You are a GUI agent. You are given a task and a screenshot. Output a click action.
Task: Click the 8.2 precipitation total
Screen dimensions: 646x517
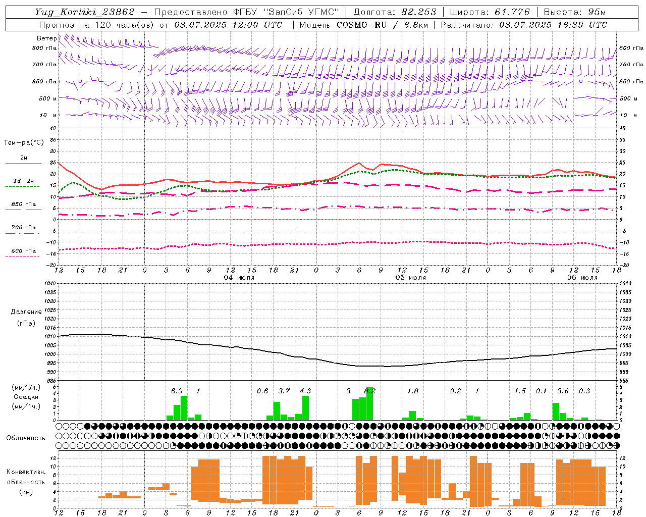coord(370,391)
